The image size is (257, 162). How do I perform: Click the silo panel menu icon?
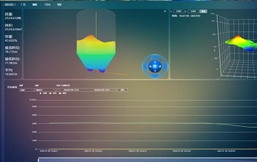[x=165, y=11]
